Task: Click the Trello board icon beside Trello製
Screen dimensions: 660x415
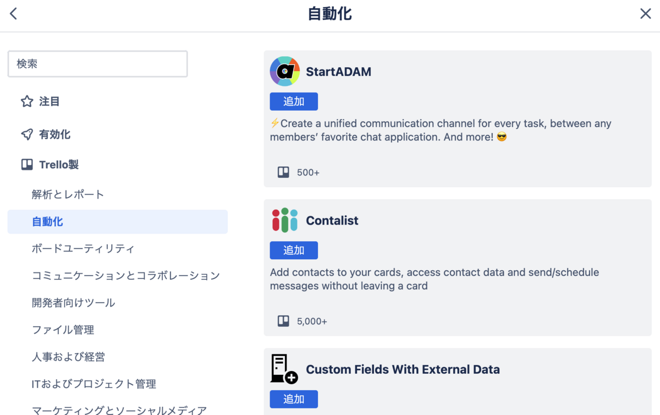Action: pyautogui.click(x=27, y=165)
